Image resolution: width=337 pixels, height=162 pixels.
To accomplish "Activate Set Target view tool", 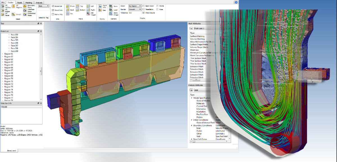I will click(x=88, y=13).
